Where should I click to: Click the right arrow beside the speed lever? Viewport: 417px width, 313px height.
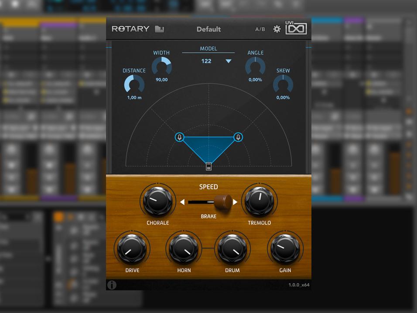pos(235,202)
